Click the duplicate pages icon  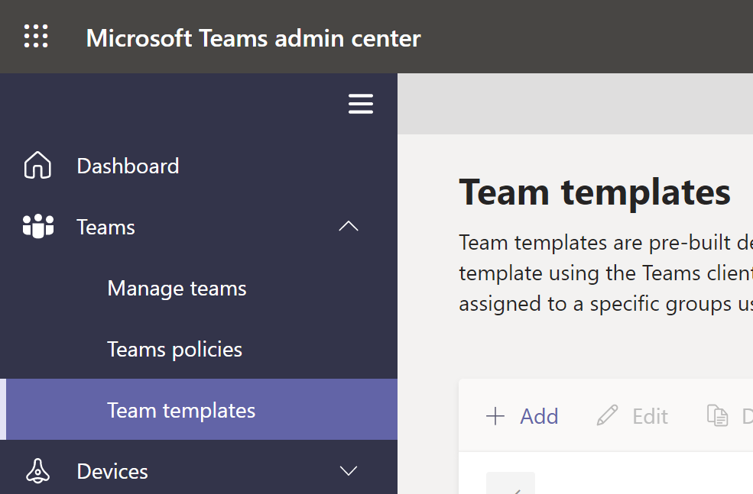(x=718, y=415)
